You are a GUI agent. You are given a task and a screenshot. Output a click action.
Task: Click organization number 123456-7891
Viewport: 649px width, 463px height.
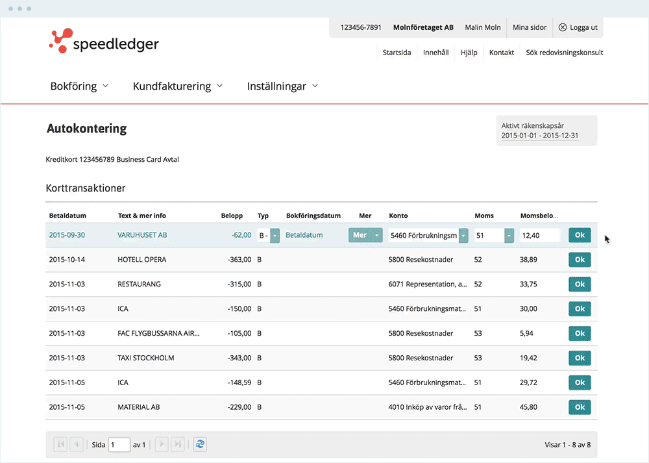pyautogui.click(x=360, y=27)
